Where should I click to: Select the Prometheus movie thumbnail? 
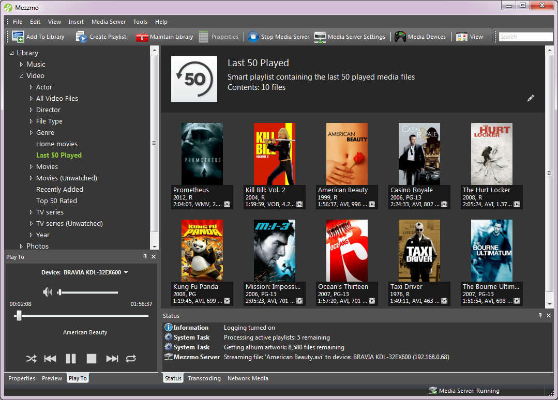click(202, 153)
